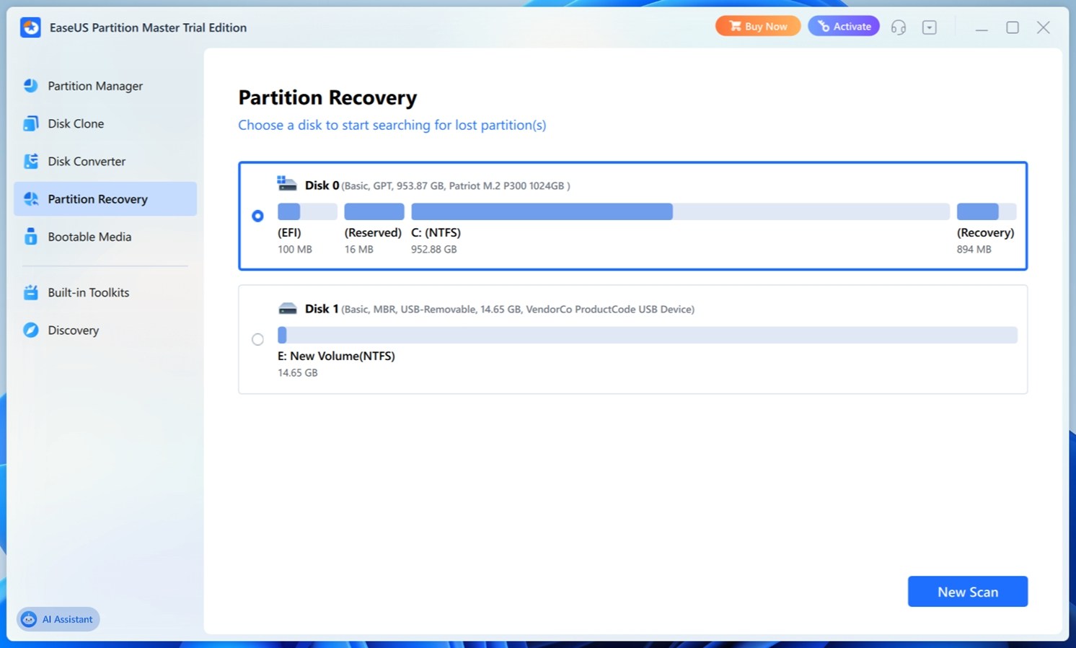Screen dimensions: 1076x648
Task: Click Buy Now
Action: [x=758, y=25]
